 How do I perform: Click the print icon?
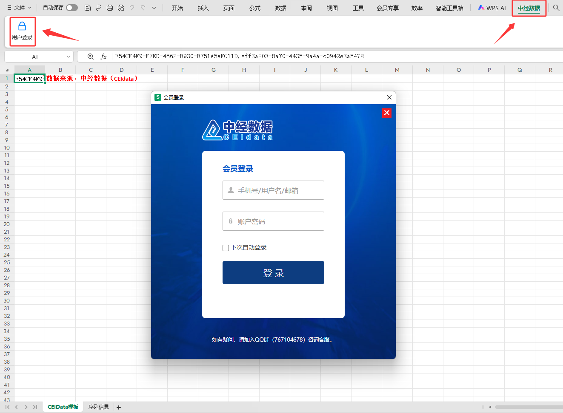pyautogui.click(x=110, y=8)
